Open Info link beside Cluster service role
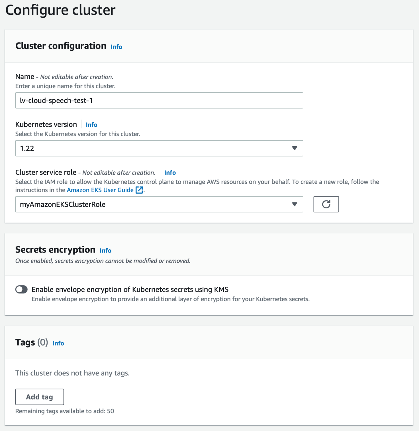The width and height of the screenshot is (419, 431). [170, 173]
